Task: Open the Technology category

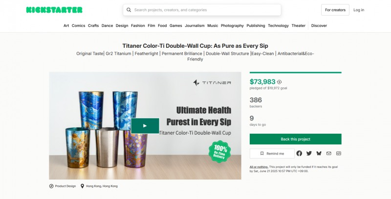Action: 278,26
